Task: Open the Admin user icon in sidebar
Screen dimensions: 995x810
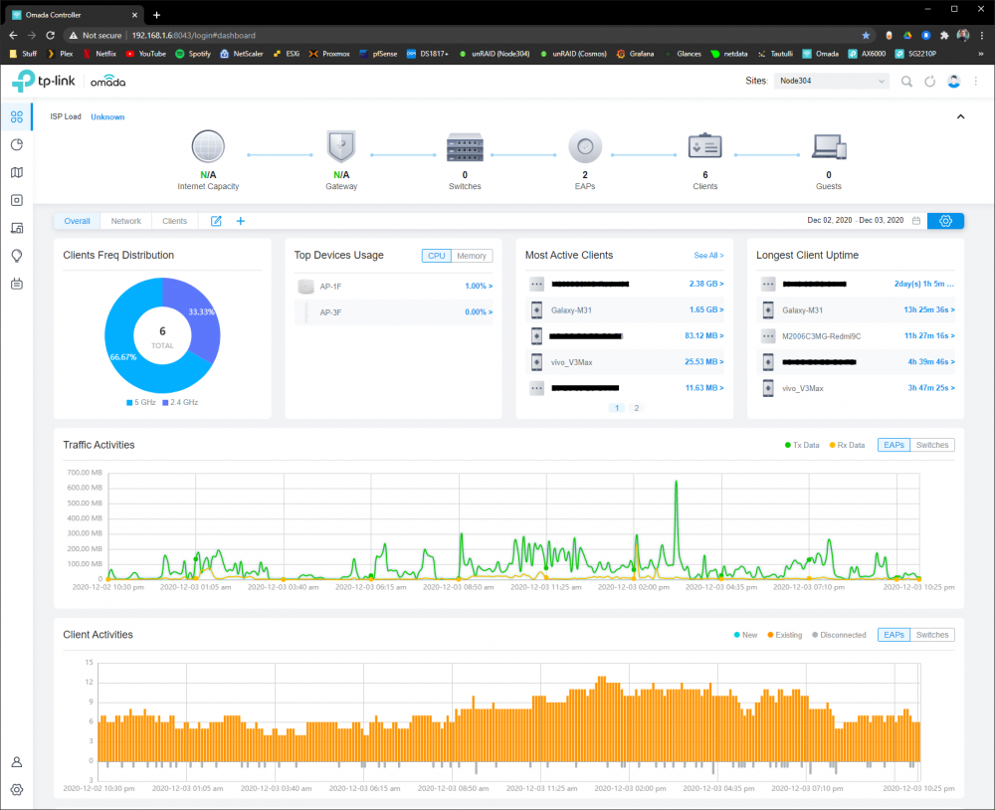Action: (17, 762)
